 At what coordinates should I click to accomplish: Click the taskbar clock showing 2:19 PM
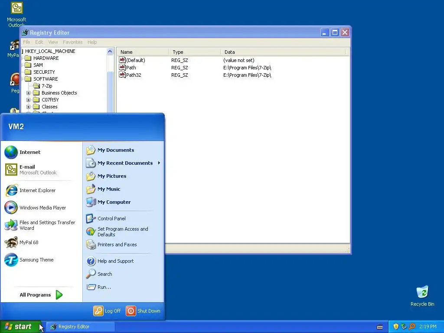[x=428, y=327]
